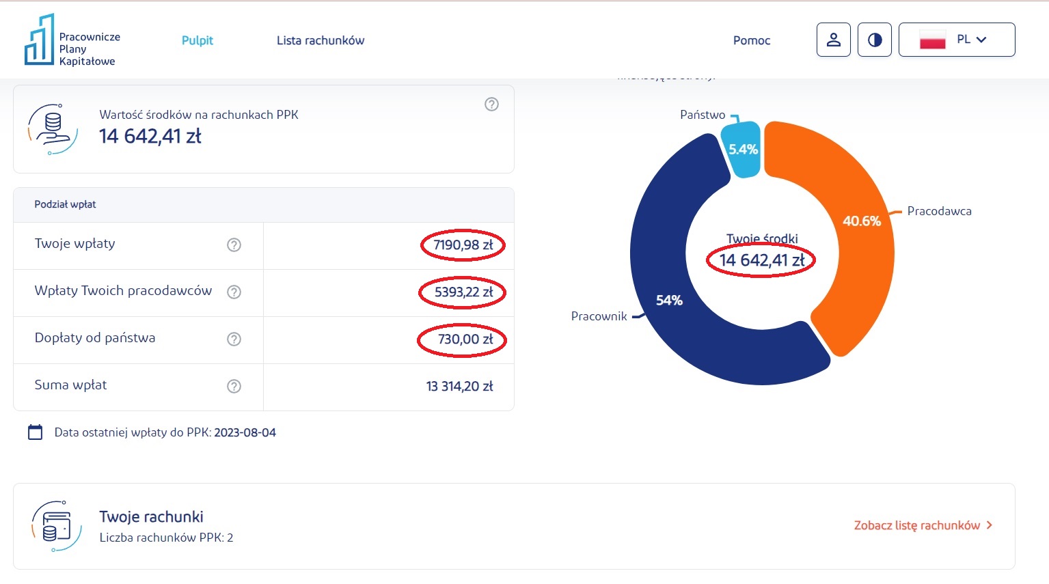Show help for Wpłaty Twoich pracodawców
The image size is (1049, 584).
click(234, 292)
